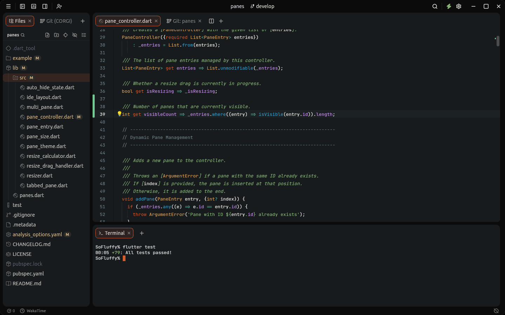Open analysis_options.yaml file
Screen dimensions: 505x315
[46, 234]
